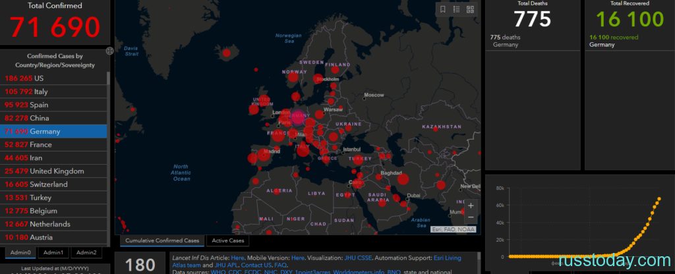Image resolution: width=675 pixels, height=274 pixels.
Task: Click the 775 deaths Germany entry
Action: [x=505, y=41]
